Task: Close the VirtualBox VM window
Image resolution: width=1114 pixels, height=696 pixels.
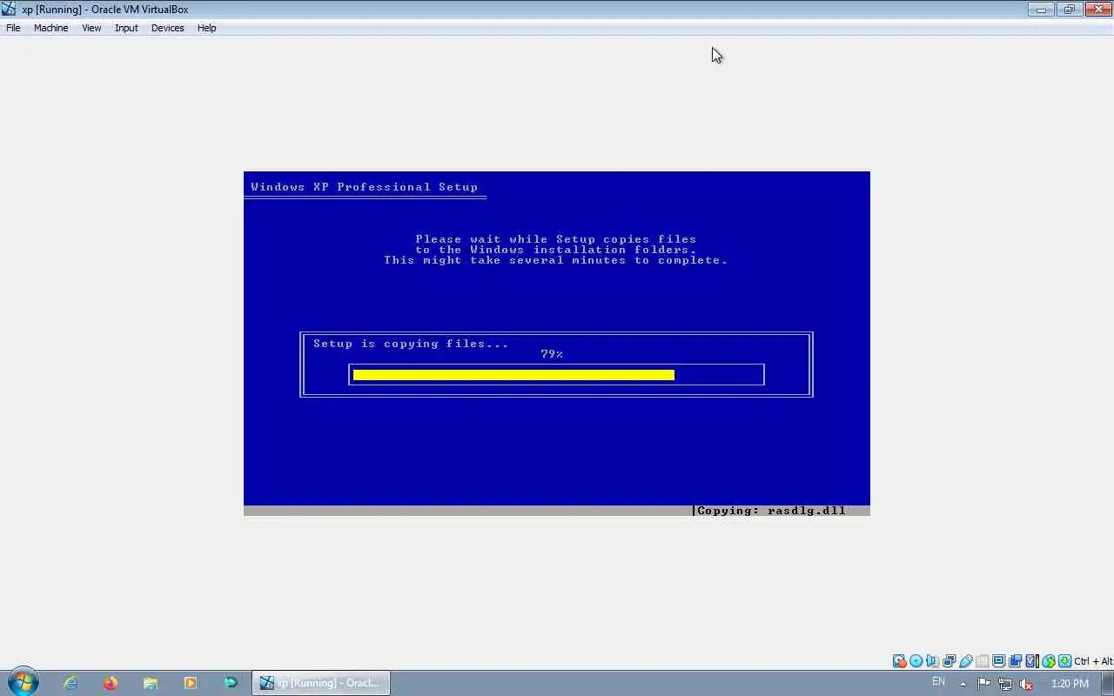Action: [1097, 10]
